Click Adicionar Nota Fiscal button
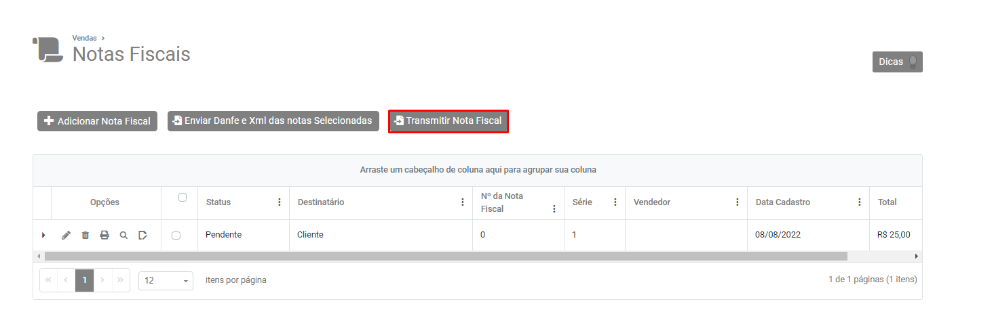 click(x=97, y=121)
